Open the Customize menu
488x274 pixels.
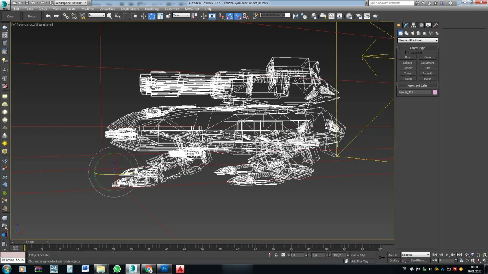pos(172,9)
